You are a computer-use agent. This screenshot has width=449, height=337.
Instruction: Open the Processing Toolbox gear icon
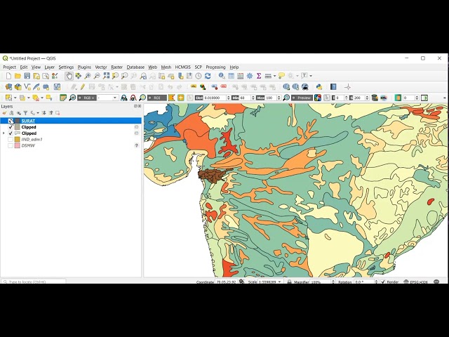click(x=250, y=76)
